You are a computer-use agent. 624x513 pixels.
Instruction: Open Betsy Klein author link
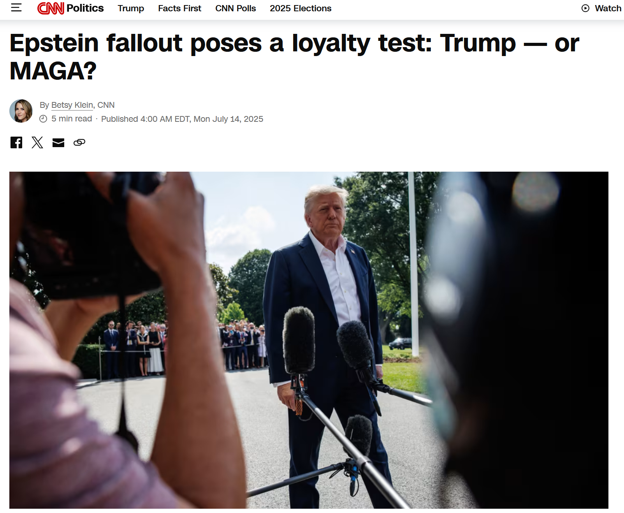coord(72,105)
